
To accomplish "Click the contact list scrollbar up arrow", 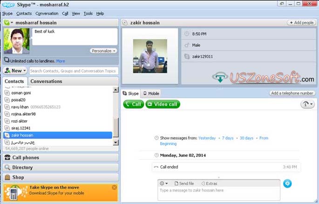I will coord(115,90).
